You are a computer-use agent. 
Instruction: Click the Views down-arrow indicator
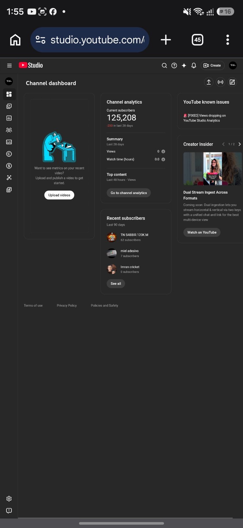point(163,151)
